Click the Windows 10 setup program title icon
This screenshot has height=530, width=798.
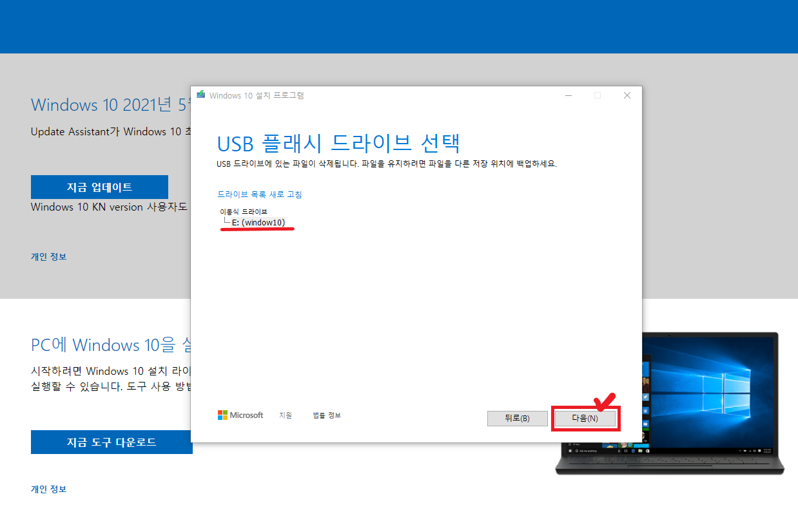[x=200, y=95]
